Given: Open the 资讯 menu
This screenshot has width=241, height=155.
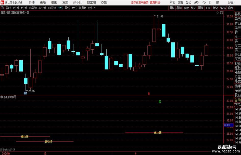Looking at the screenshot, I should [54, 3].
